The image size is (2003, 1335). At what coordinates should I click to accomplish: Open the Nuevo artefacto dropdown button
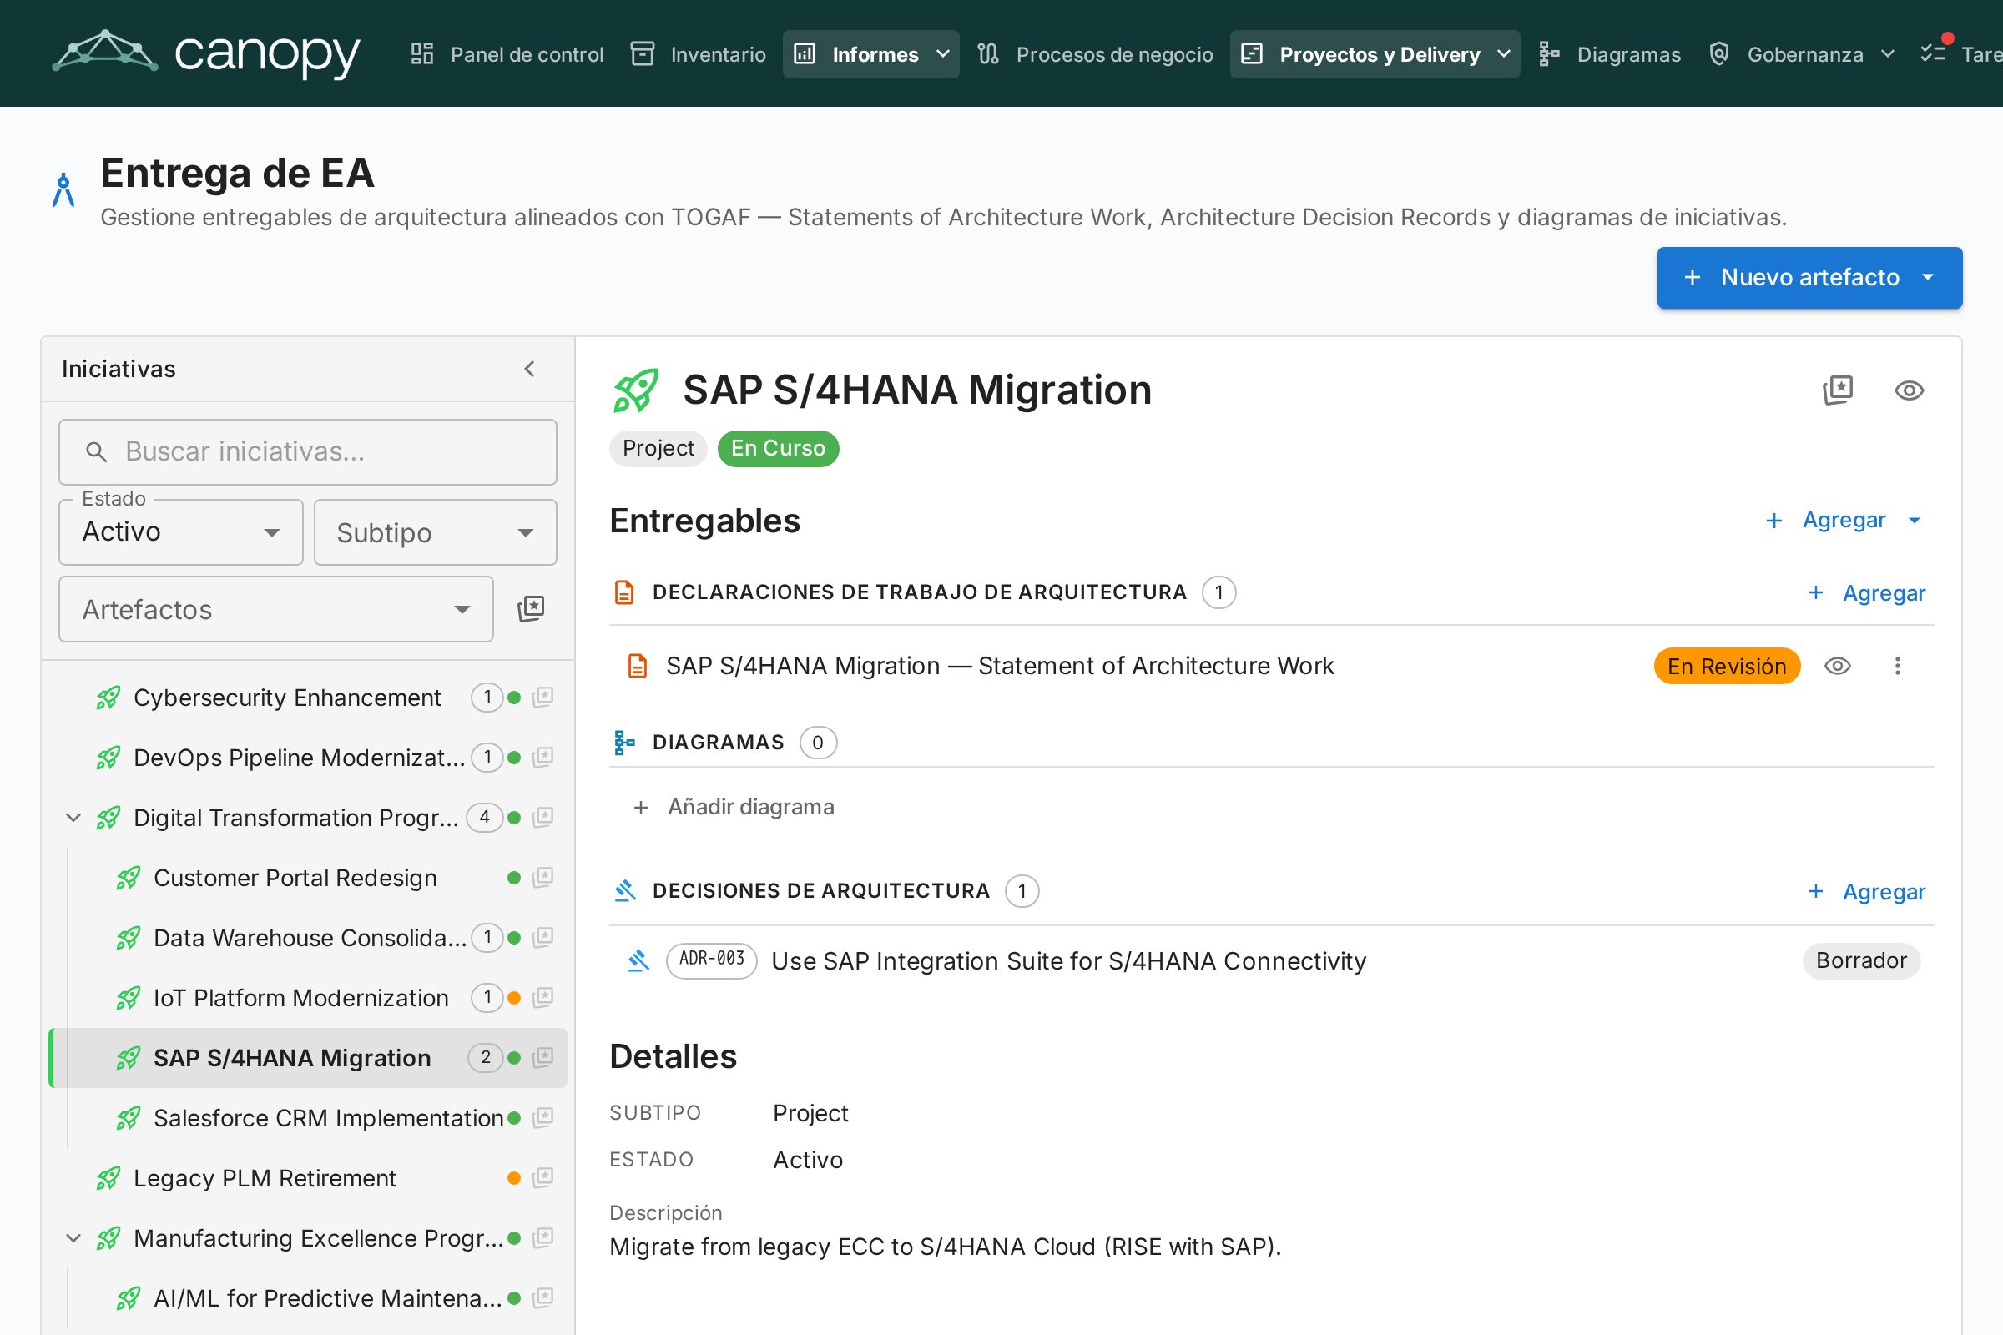point(1809,278)
